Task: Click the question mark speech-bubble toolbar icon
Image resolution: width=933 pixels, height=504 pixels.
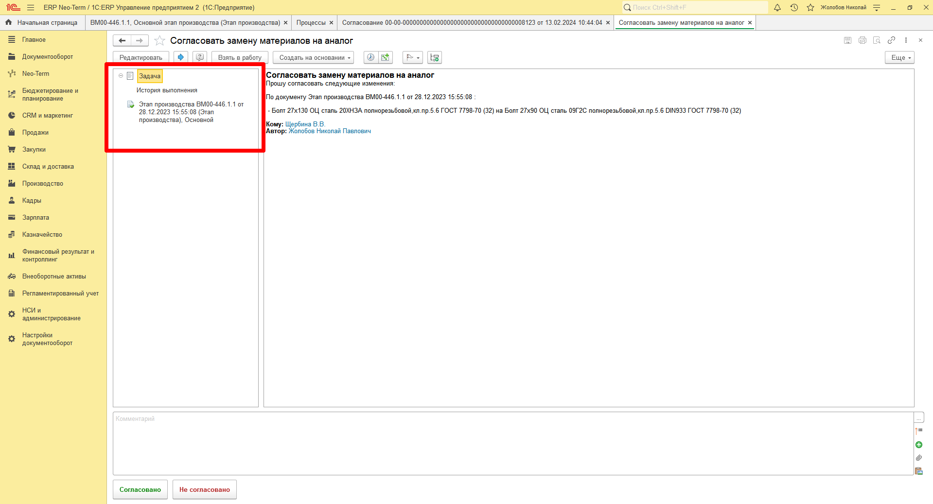Action: [200, 57]
